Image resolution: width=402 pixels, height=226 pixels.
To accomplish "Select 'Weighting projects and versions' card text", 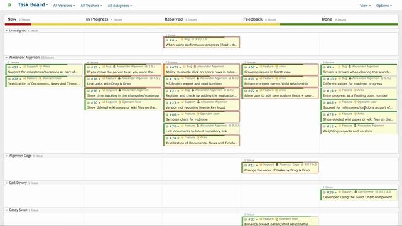I will click(347, 131).
